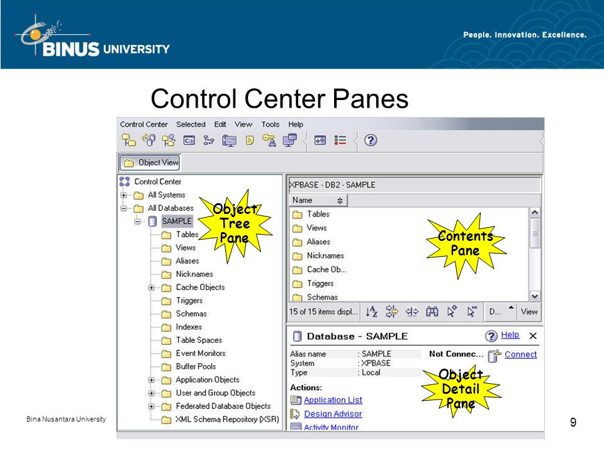Open the Control Center menu
This screenshot has width=604, height=453.
143,125
